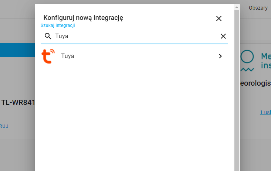The height and width of the screenshot is (171, 271).
Task: Clear the Tuya search text
Action: (x=223, y=36)
